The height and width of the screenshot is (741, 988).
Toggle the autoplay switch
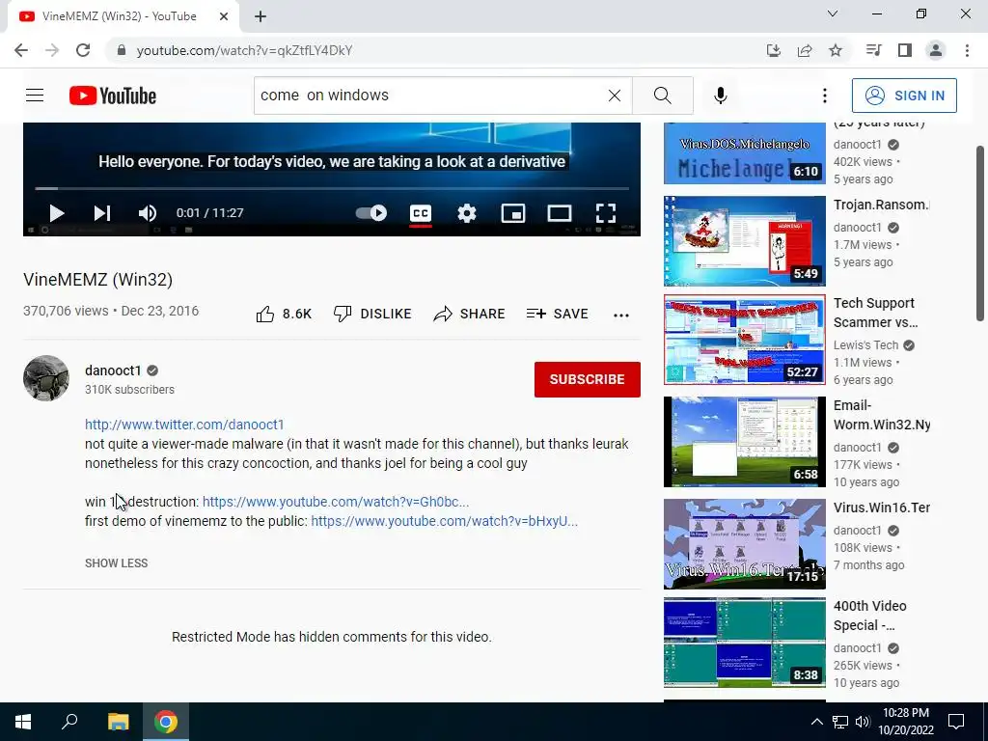point(371,213)
